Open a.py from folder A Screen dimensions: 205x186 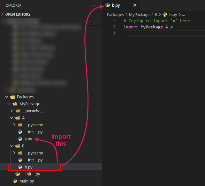coord(28,139)
